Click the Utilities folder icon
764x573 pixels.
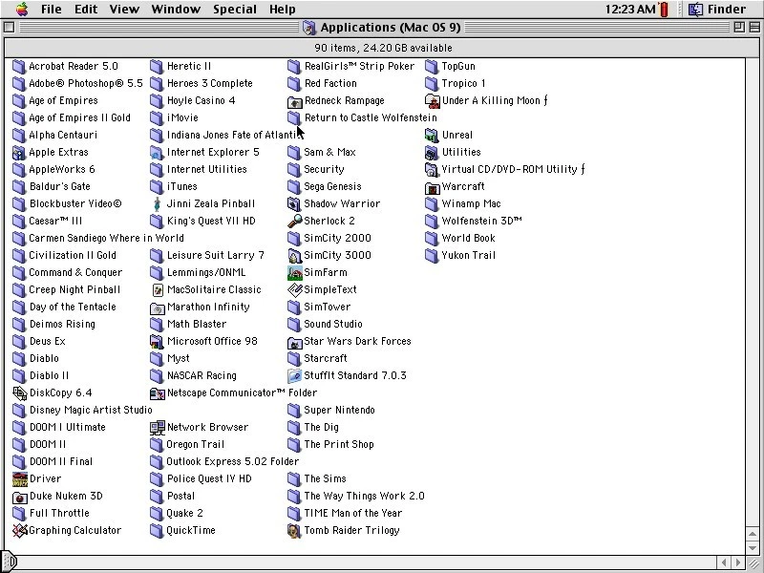pos(432,153)
